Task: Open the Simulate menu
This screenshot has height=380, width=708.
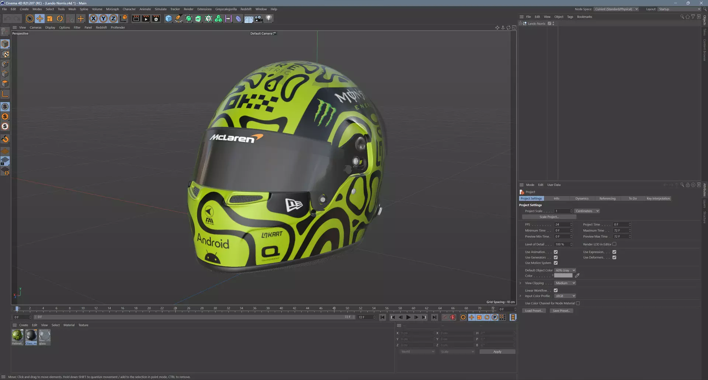Action: pyautogui.click(x=160, y=9)
